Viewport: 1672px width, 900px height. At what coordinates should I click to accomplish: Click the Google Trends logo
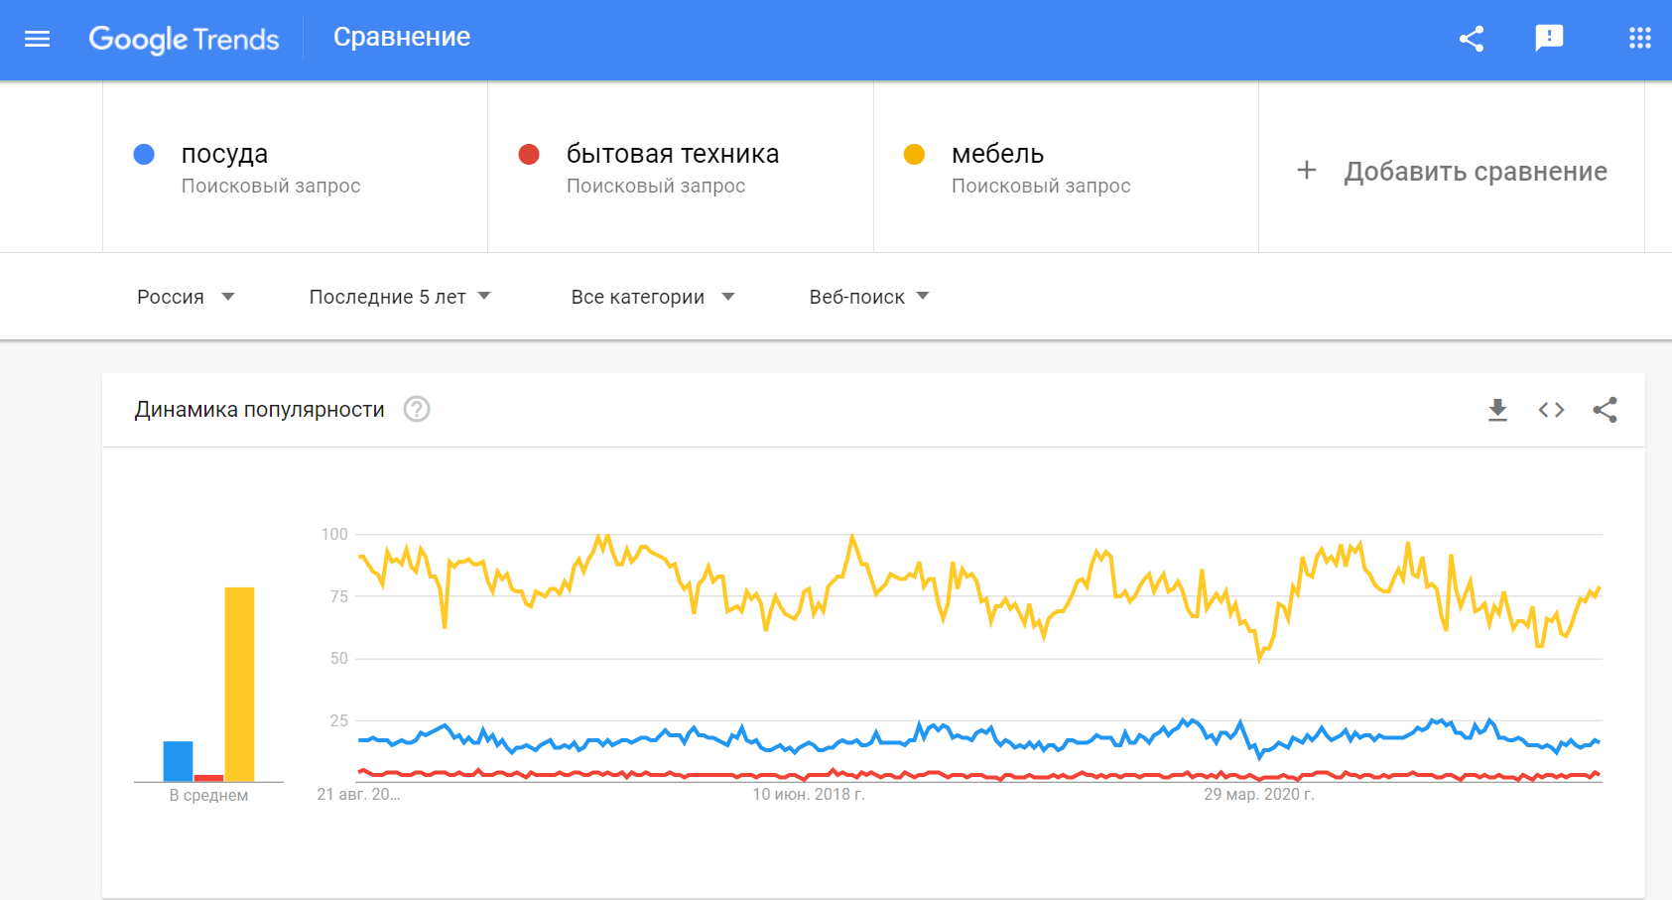184,39
